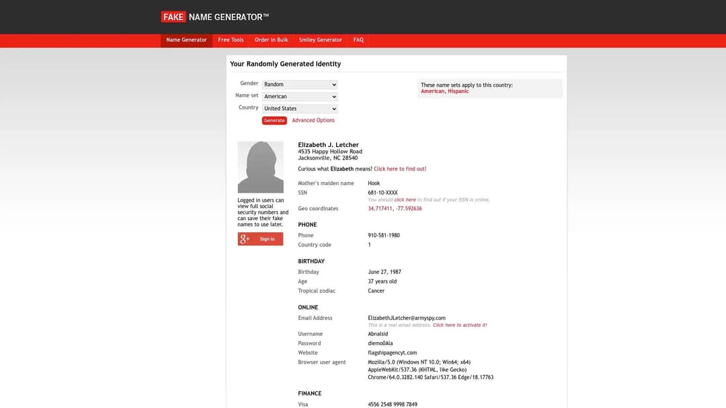Open the Name set dropdown

(x=299, y=96)
